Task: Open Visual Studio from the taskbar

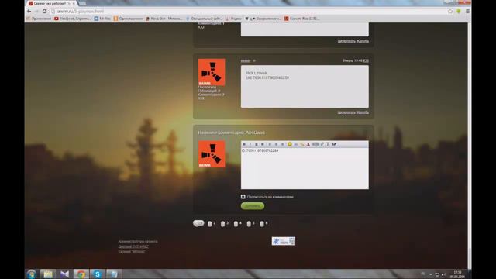Action: pos(64,274)
